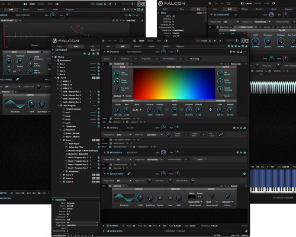296x237 pixels.
Task: Click the sine waveform display in front window
Action: click(124, 198)
